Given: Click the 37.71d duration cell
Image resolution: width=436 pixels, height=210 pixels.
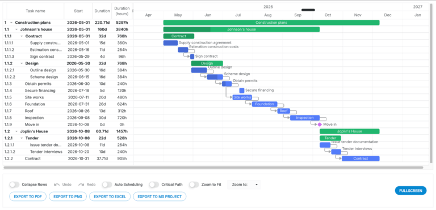Looking at the screenshot, I should pyautogui.click(x=102, y=158).
